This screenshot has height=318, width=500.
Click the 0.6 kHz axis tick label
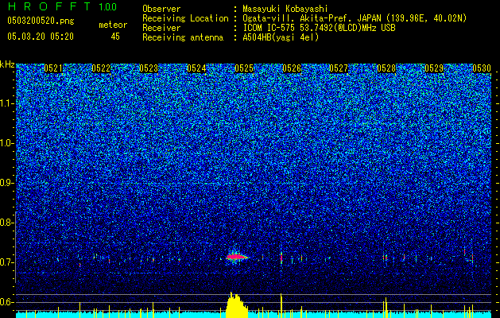[x=6, y=302]
